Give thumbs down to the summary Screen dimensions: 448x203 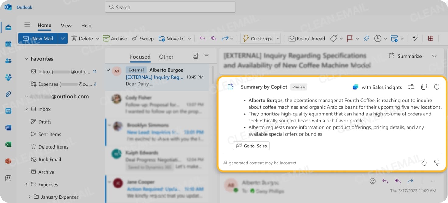click(x=437, y=163)
